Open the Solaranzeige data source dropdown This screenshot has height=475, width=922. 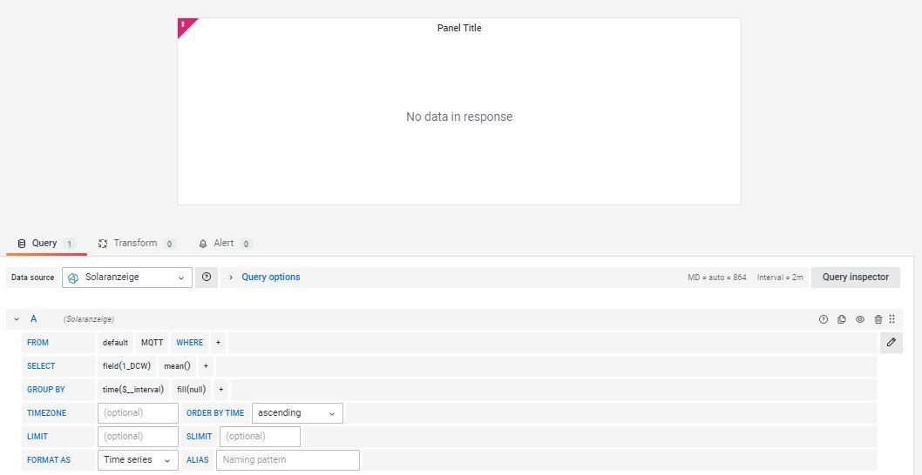127,278
